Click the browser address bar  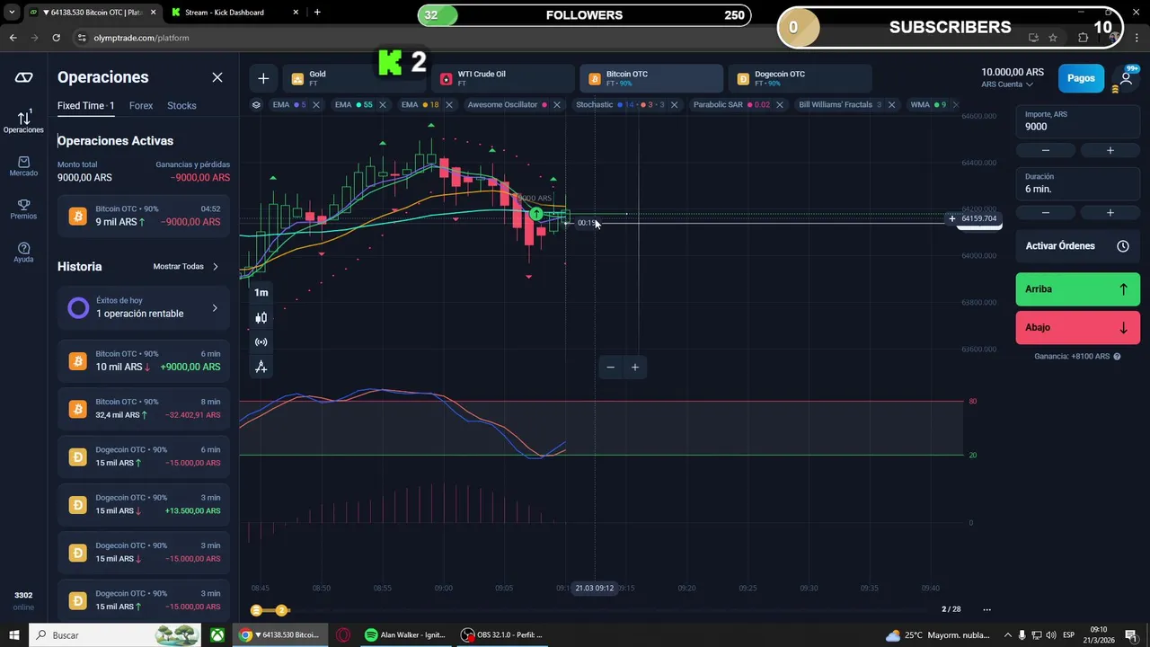539,38
